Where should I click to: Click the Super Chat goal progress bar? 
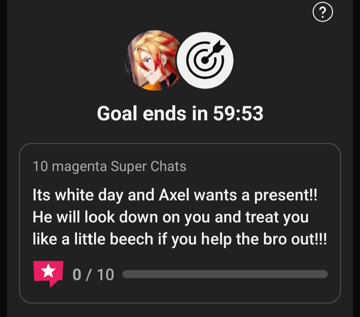(225, 274)
